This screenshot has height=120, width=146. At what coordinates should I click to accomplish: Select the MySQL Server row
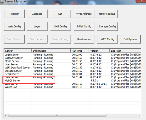tap(73, 81)
